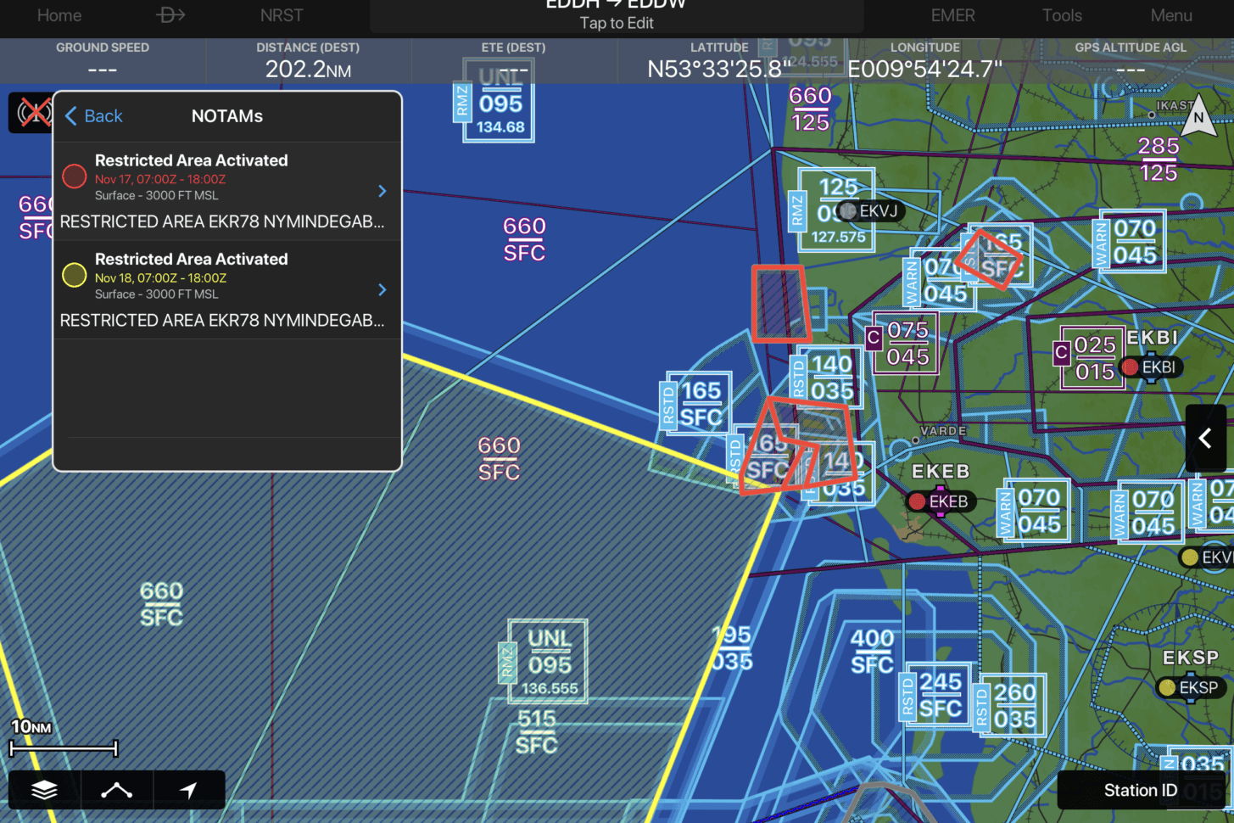Select the EKSP airport marker
The height and width of the screenshot is (823, 1234).
tap(1190, 687)
